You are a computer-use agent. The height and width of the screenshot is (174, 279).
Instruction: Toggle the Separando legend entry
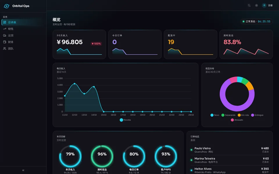(228, 115)
